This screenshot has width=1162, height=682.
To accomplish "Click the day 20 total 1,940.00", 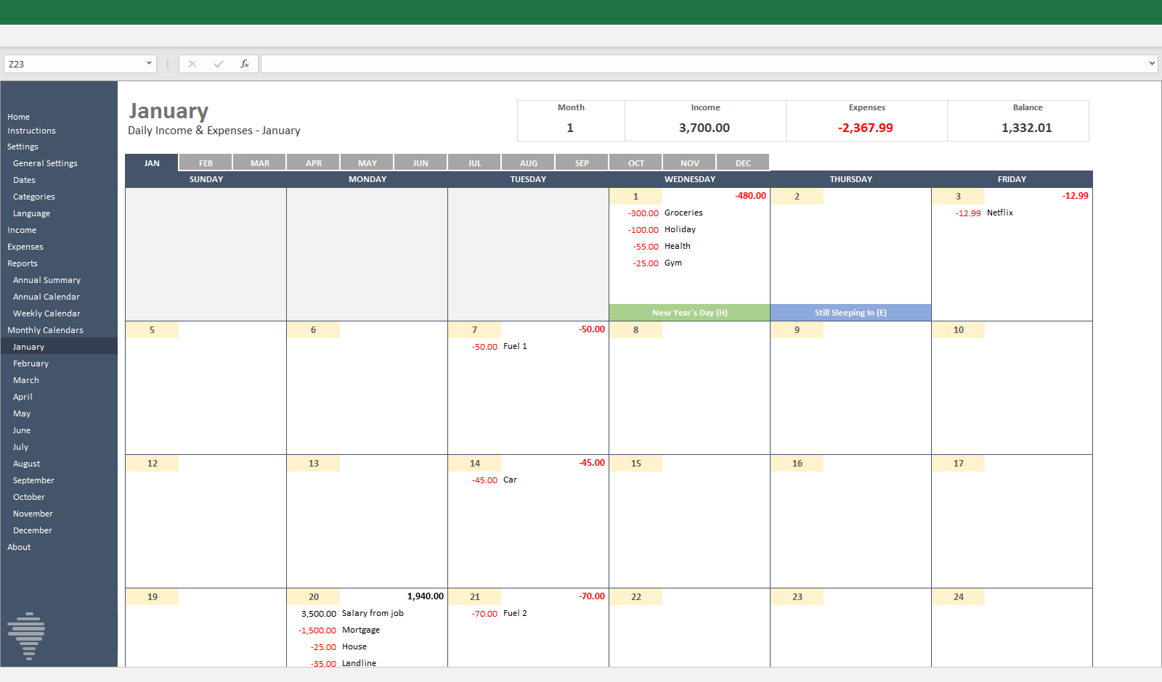I will pyautogui.click(x=426, y=596).
